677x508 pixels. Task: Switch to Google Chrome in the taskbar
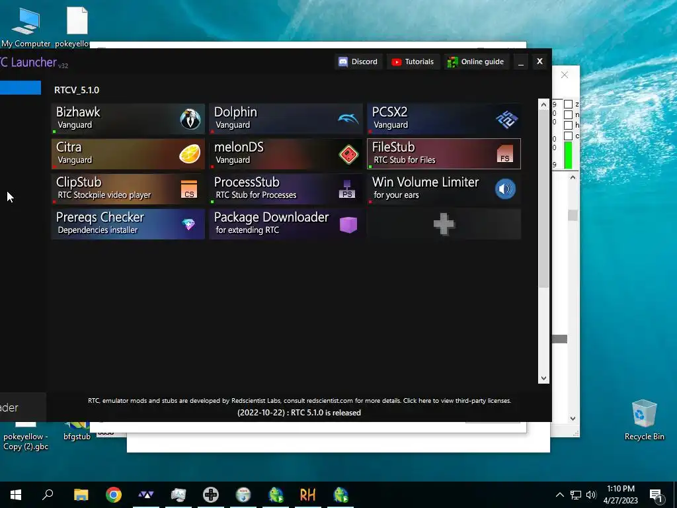pos(114,495)
